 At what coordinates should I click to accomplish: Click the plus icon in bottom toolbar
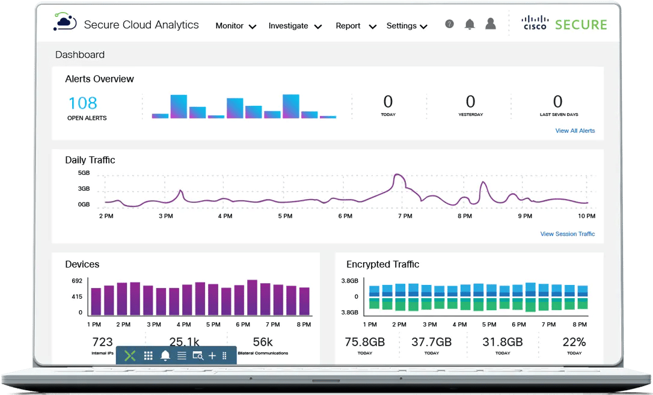click(212, 355)
